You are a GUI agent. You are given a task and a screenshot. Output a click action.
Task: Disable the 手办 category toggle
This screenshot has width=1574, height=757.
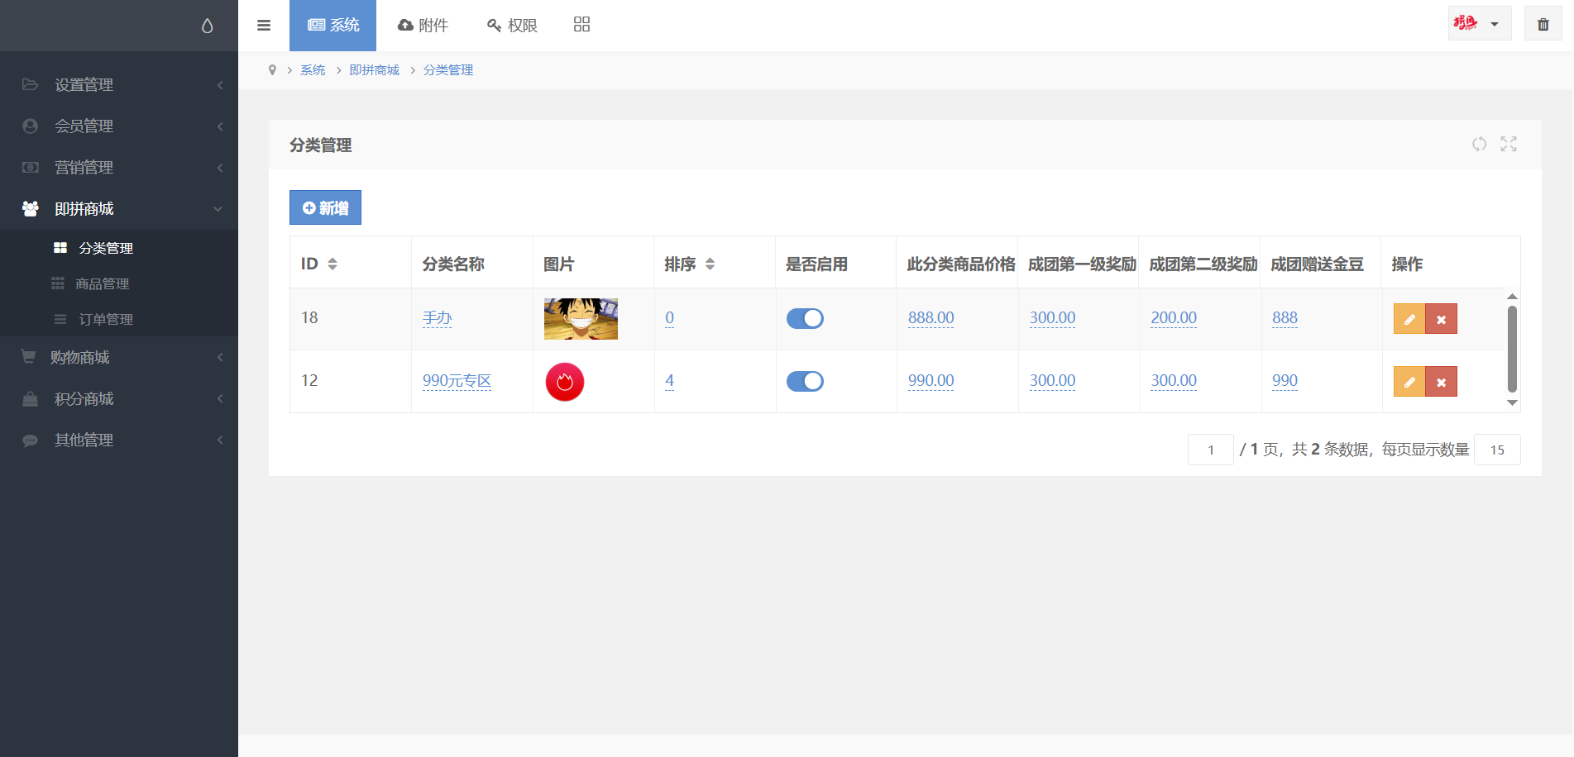(804, 318)
